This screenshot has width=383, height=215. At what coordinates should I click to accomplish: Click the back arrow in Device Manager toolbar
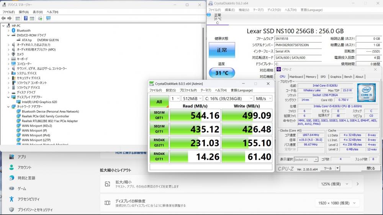tap(3, 18)
